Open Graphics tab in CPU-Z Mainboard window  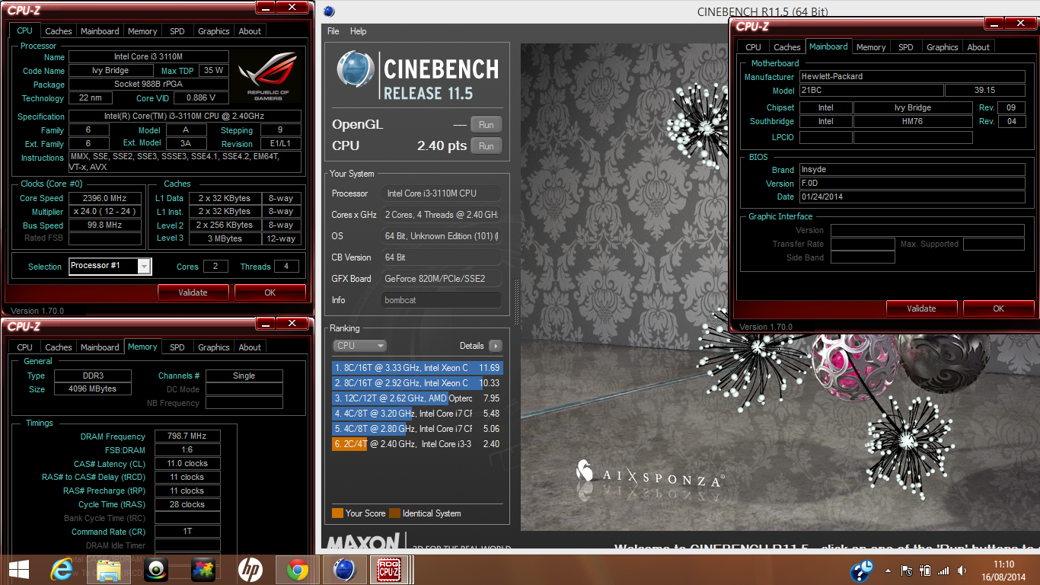[942, 47]
